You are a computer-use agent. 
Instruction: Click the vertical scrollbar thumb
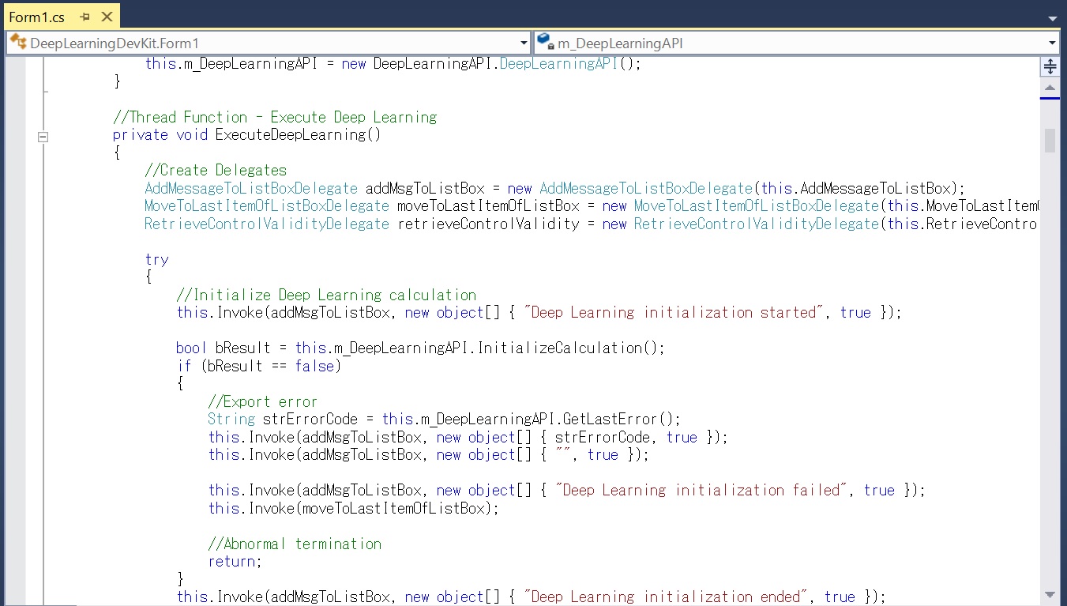click(x=1050, y=140)
